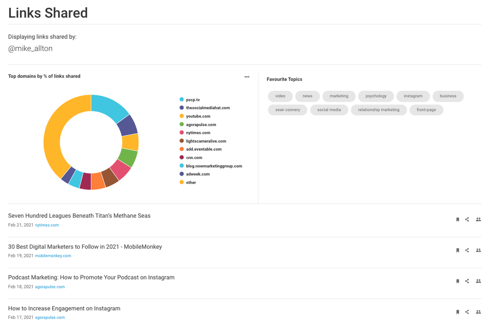Open the chart's three-dot options menu
The image size is (489, 328).
click(x=247, y=77)
